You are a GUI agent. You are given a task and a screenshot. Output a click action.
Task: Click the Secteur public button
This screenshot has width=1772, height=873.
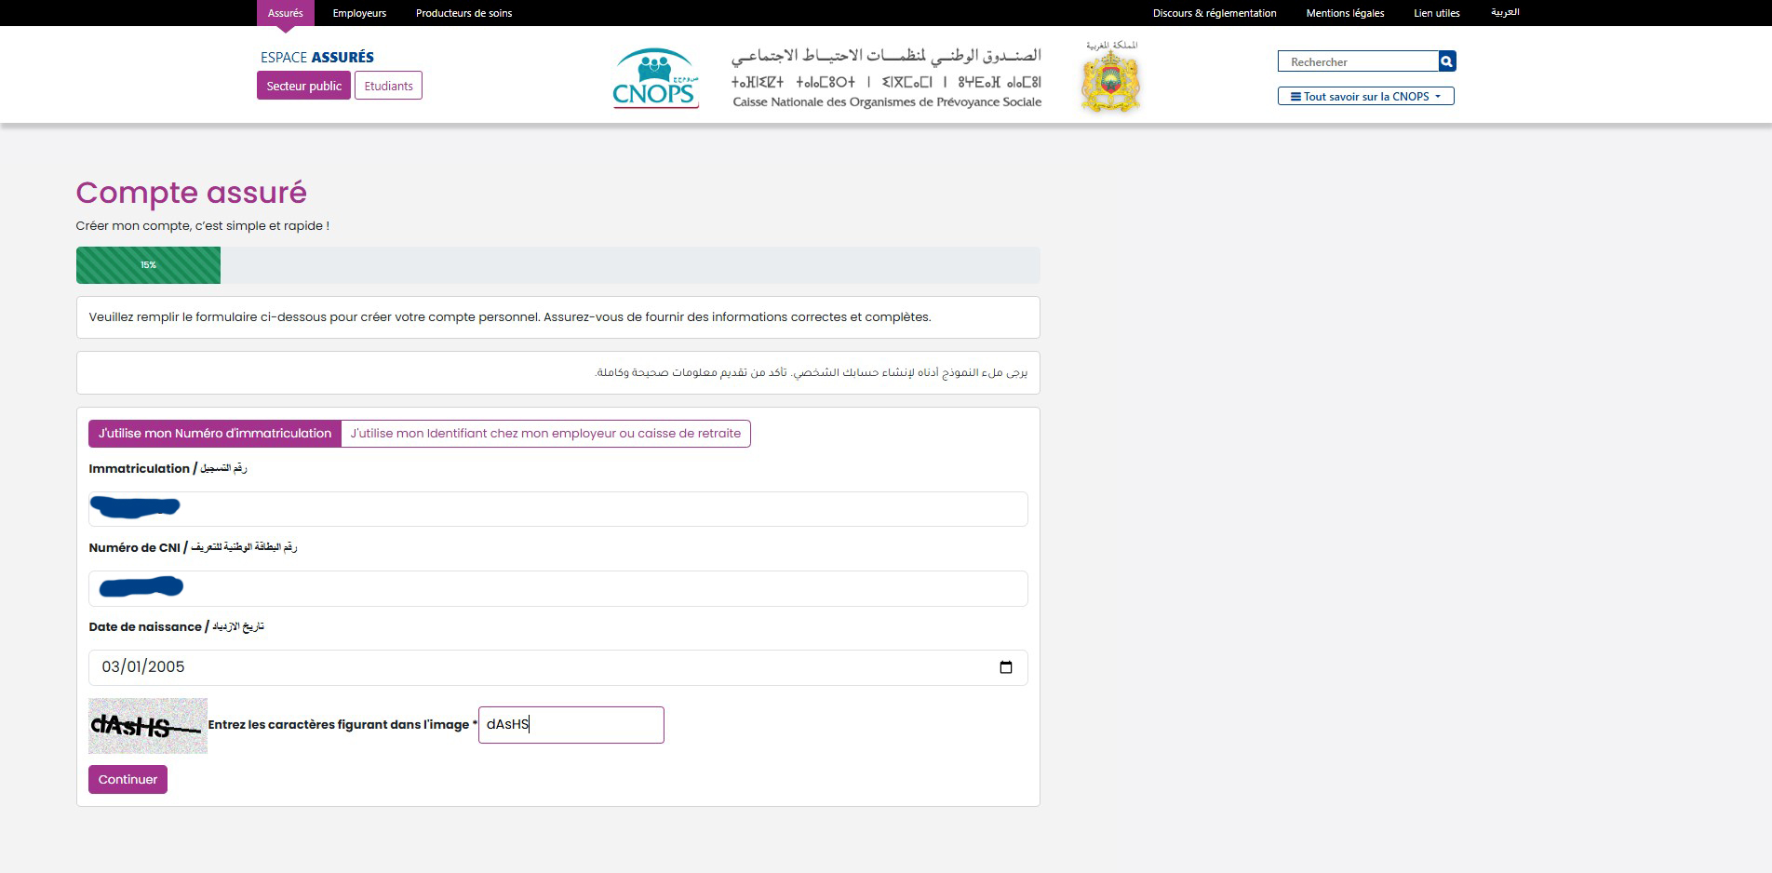click(x=303, y=86)
